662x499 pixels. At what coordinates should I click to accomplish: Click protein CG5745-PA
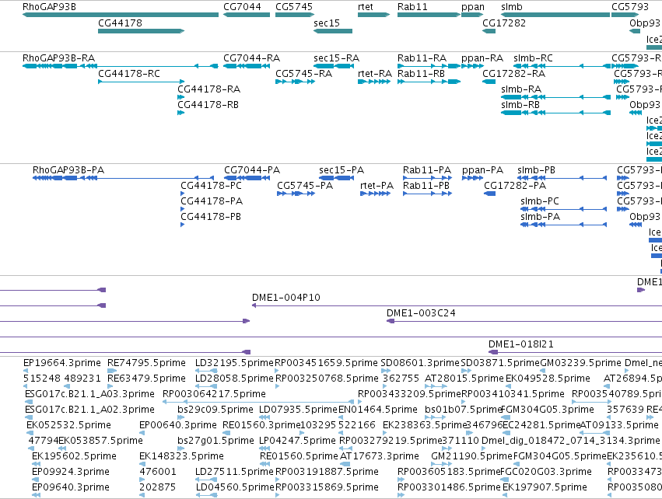click(296, 194)
